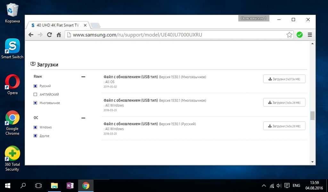328x192 pixels.
Task: Collapse the Язык filter section
Action: [83, 77]
